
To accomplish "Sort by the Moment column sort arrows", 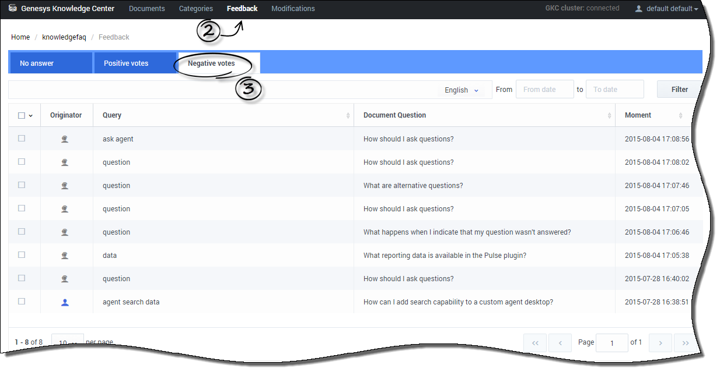I will [680, 115].
